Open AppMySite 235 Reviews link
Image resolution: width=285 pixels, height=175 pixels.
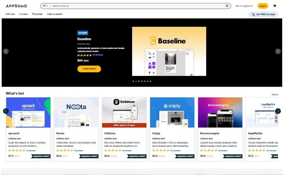(x=271, y=151)
